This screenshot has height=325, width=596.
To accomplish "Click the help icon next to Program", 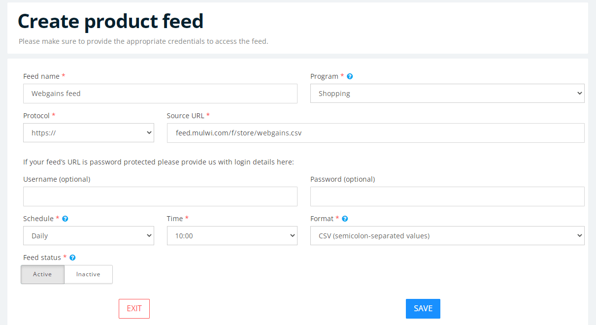I will point(349,76).
